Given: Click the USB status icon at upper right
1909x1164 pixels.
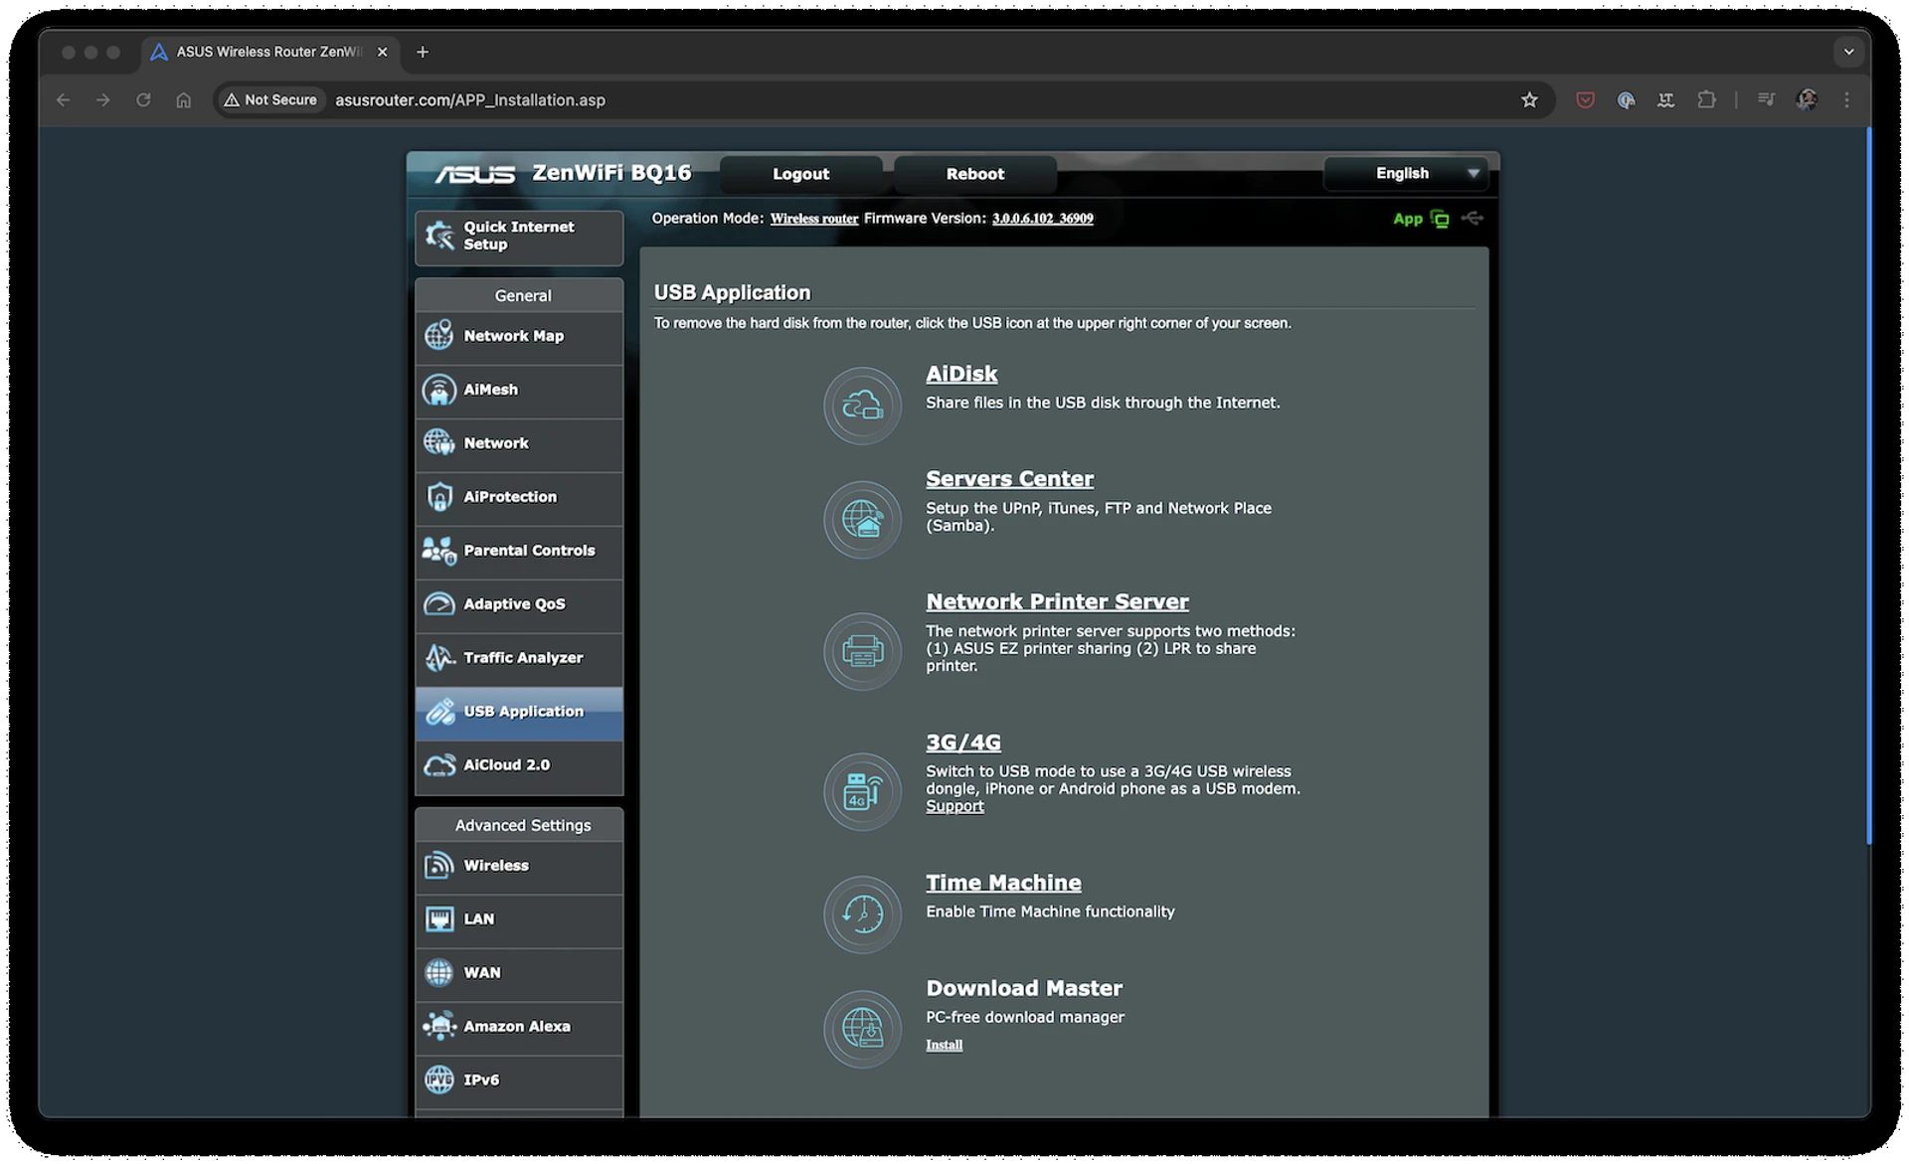Looking at the screenshot, I should (1473, 219).
